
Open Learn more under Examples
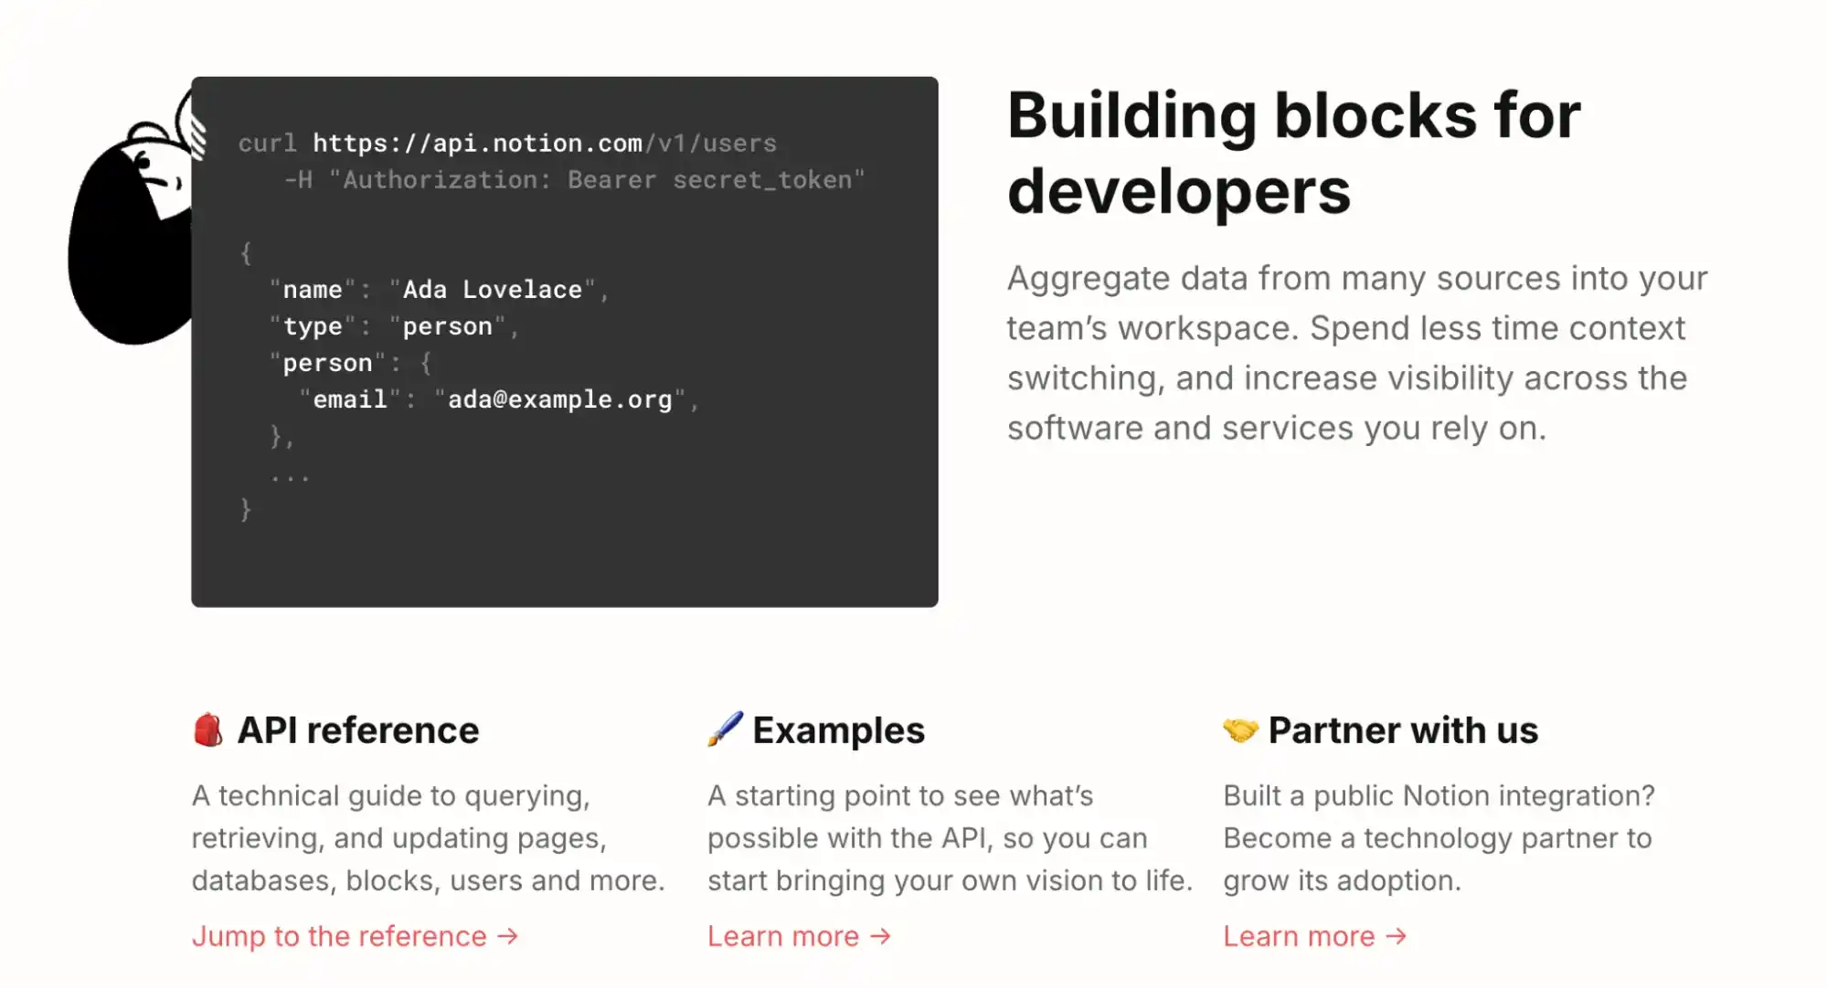[782, 936]
